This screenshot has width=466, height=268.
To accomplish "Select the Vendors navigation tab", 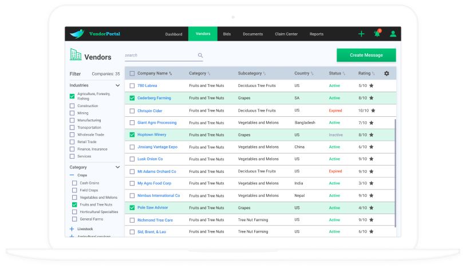I will [x=203, y=34].
